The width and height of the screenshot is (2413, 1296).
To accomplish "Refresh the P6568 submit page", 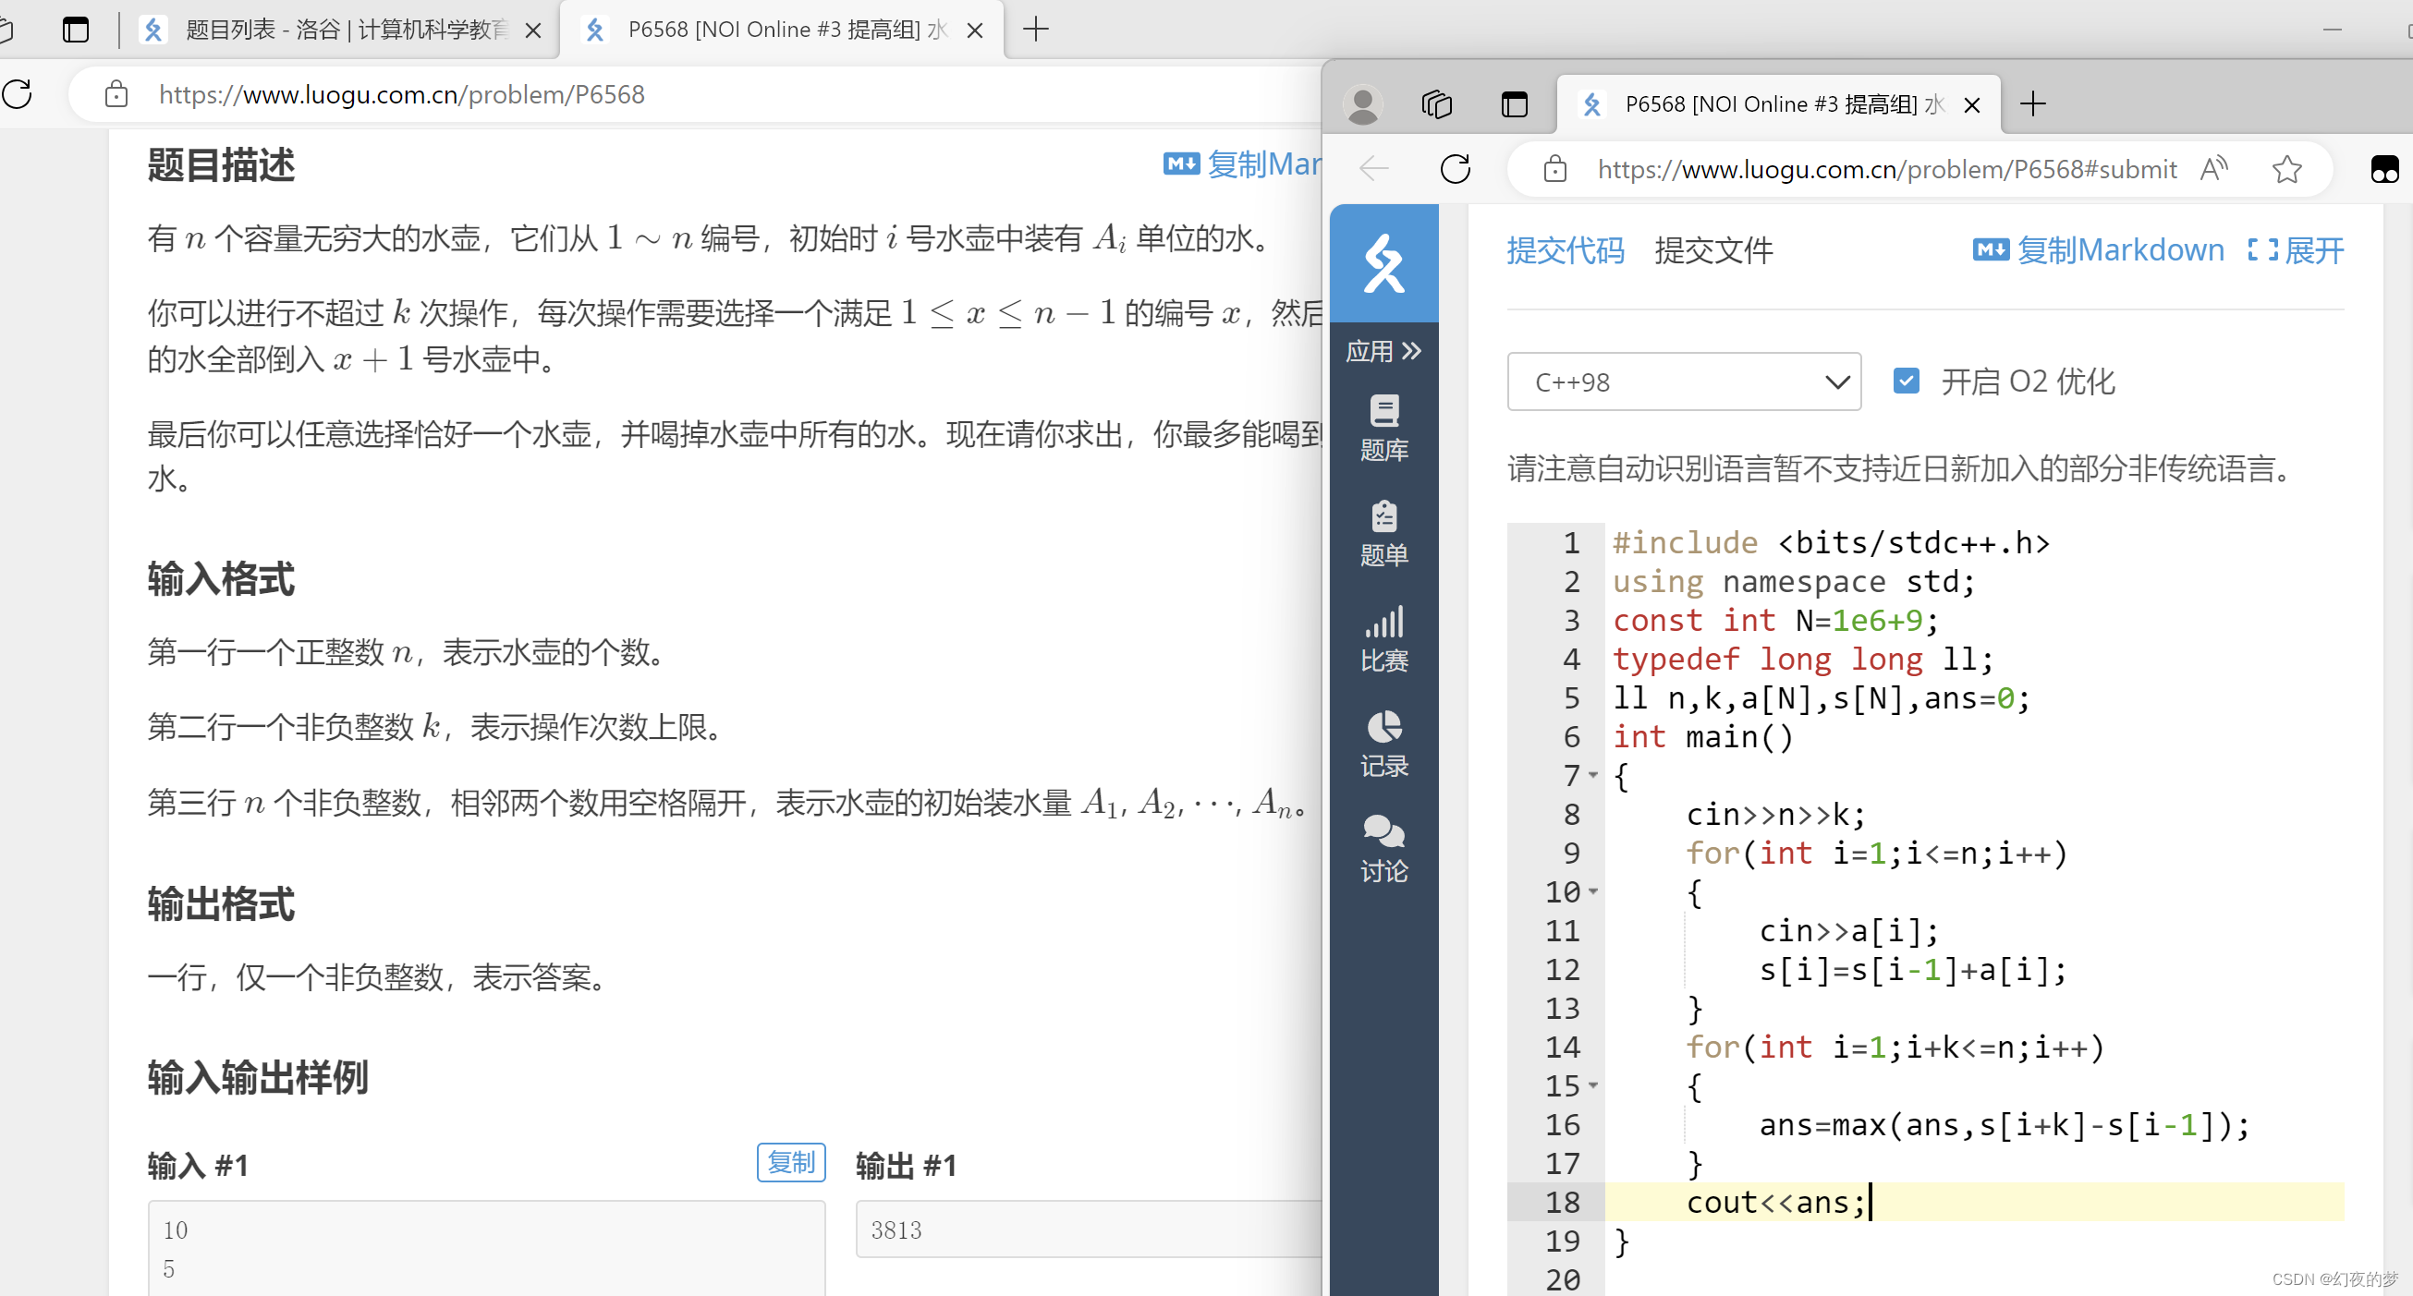I will (x=1455, y=169).
